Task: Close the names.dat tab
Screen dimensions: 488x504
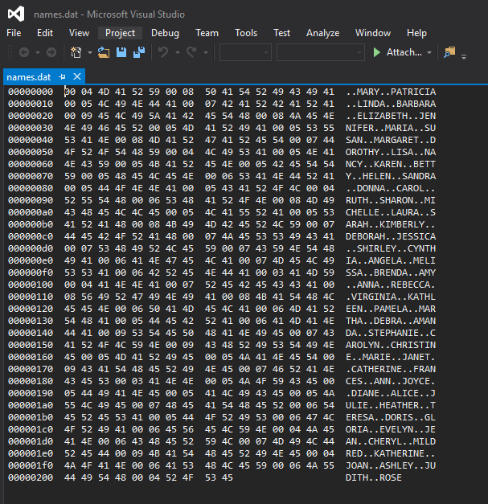Action: 77,77
